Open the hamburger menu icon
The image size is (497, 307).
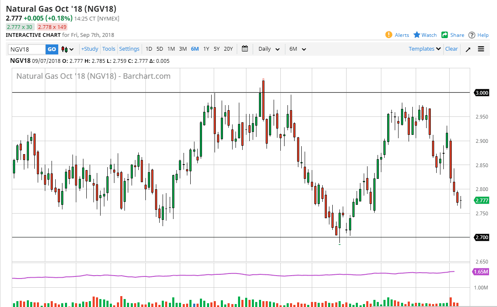coord(481,49)
